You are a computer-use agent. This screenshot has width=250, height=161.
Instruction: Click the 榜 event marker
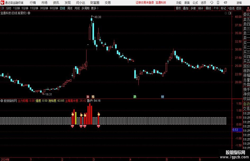tap(93, 96)
